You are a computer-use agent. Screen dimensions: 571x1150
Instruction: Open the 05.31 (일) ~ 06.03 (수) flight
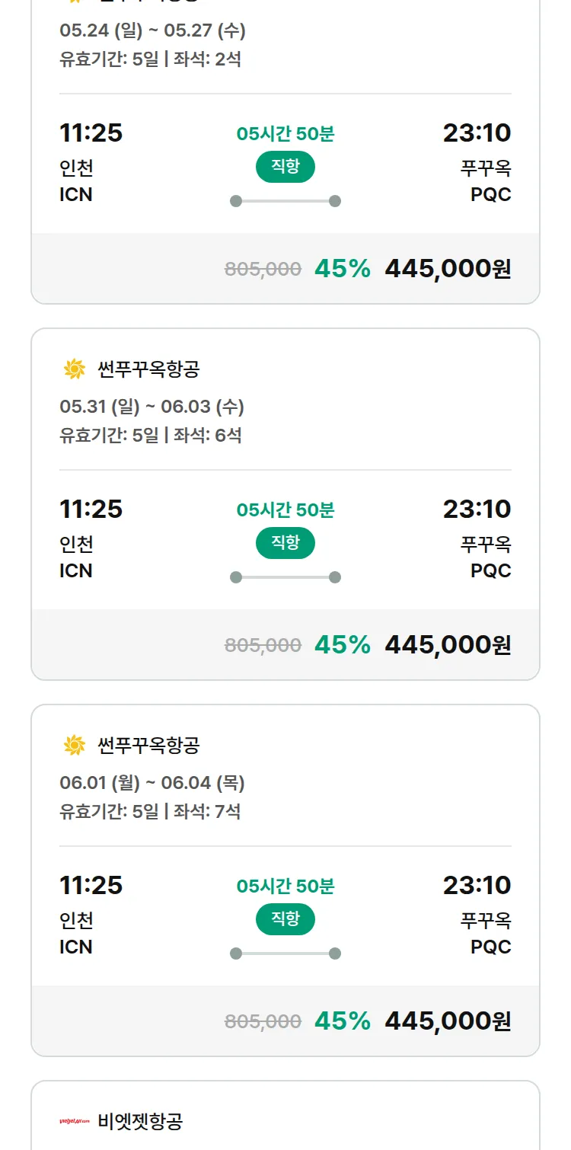[x=152, y=407]
